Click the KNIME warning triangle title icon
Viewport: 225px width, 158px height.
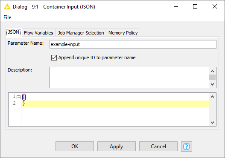[x=7, y=7]
